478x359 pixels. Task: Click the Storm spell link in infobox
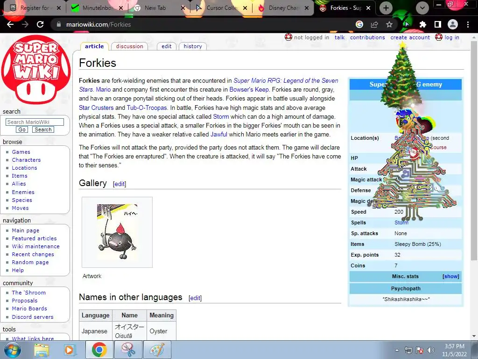tap(401, 223)
